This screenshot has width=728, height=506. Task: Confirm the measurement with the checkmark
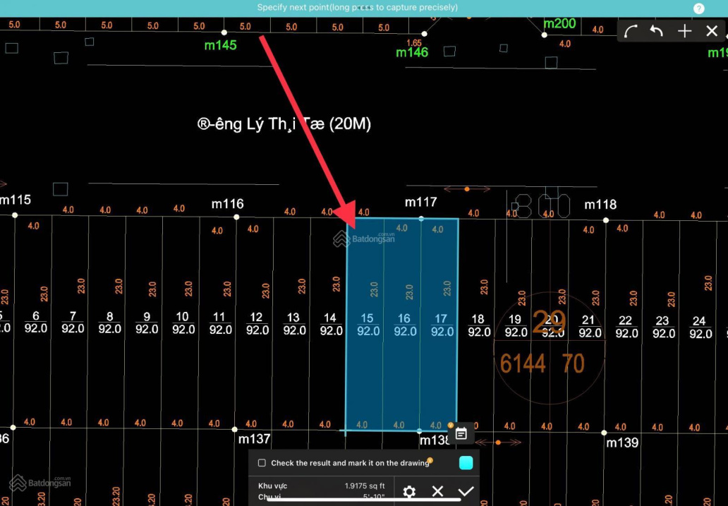tap(466, 491)
